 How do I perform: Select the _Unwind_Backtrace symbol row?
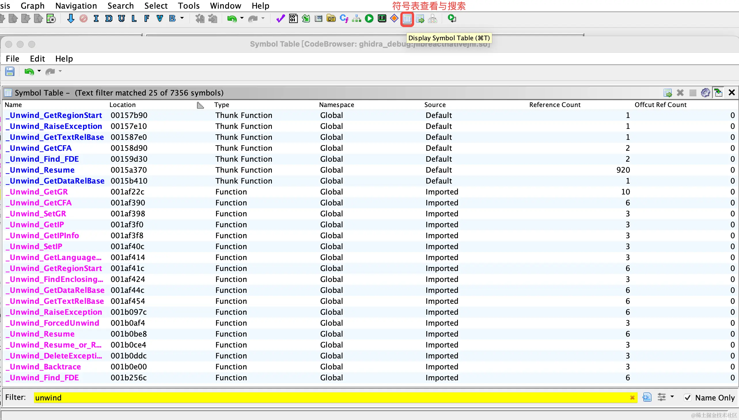(x=370, y=366)
